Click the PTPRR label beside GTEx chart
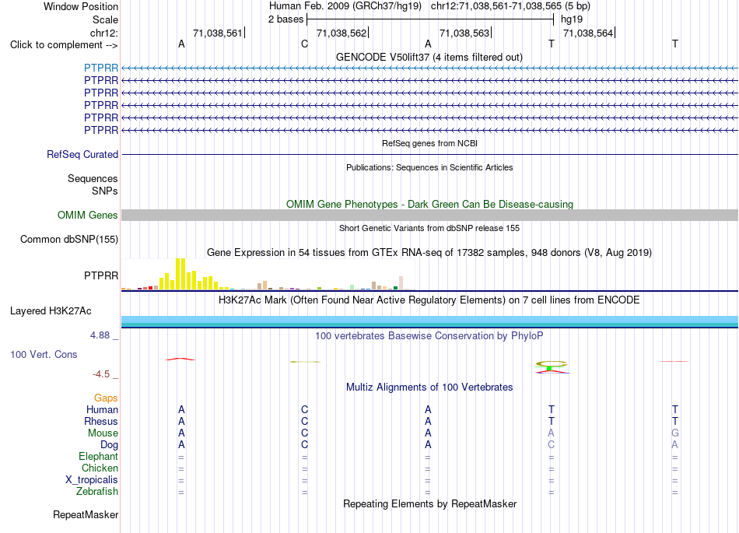Screen dimensions: 739x533 coord(101,275)
